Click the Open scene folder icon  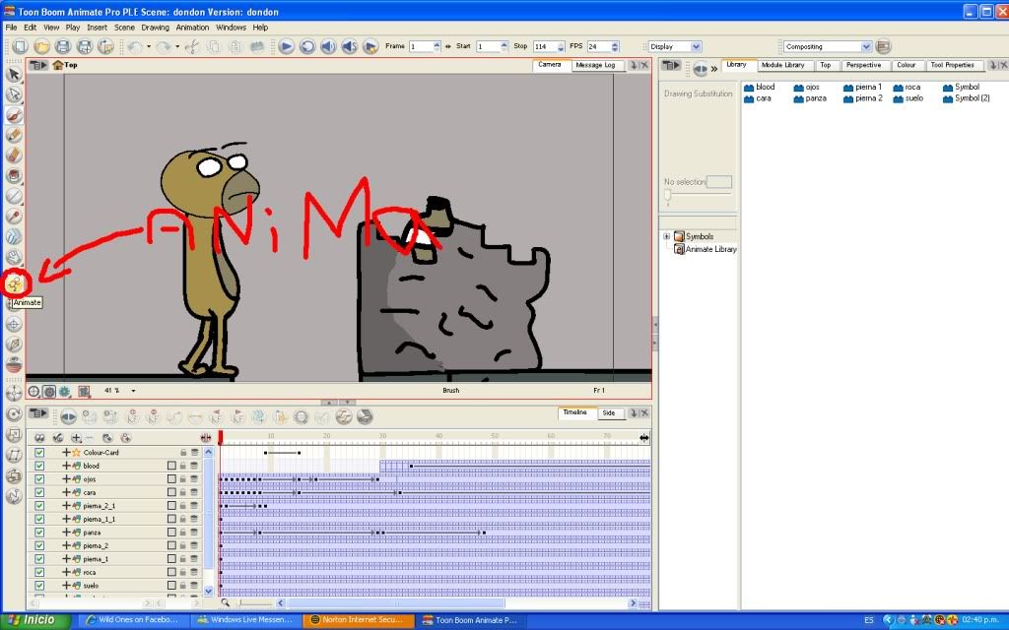[41, 46]
